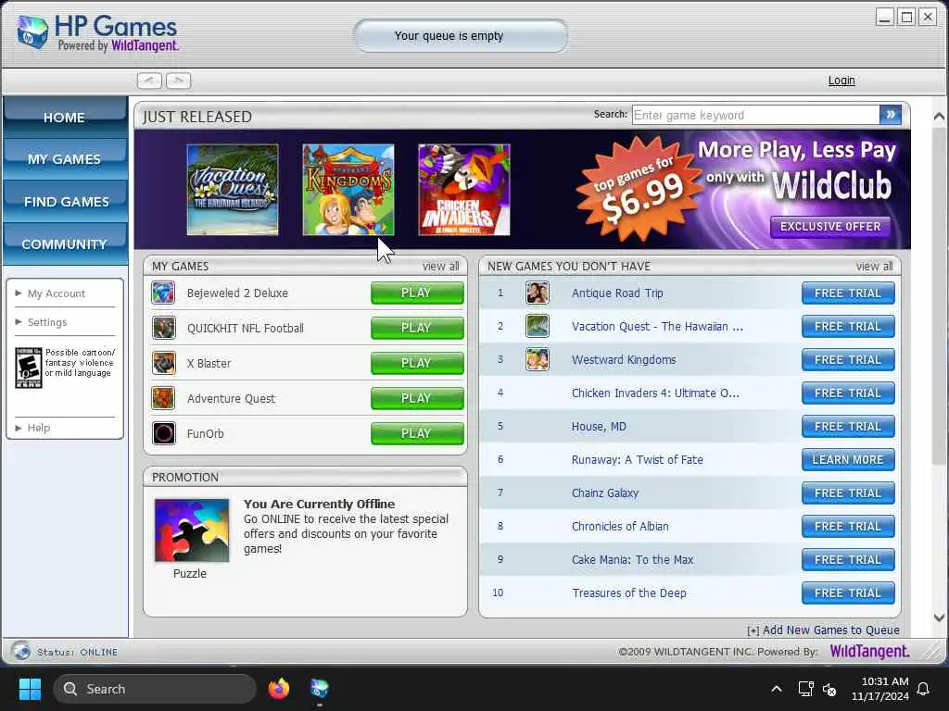Start Chicken Invaders 4 free trial
The image size is (949, 711).
pos(848,393)
